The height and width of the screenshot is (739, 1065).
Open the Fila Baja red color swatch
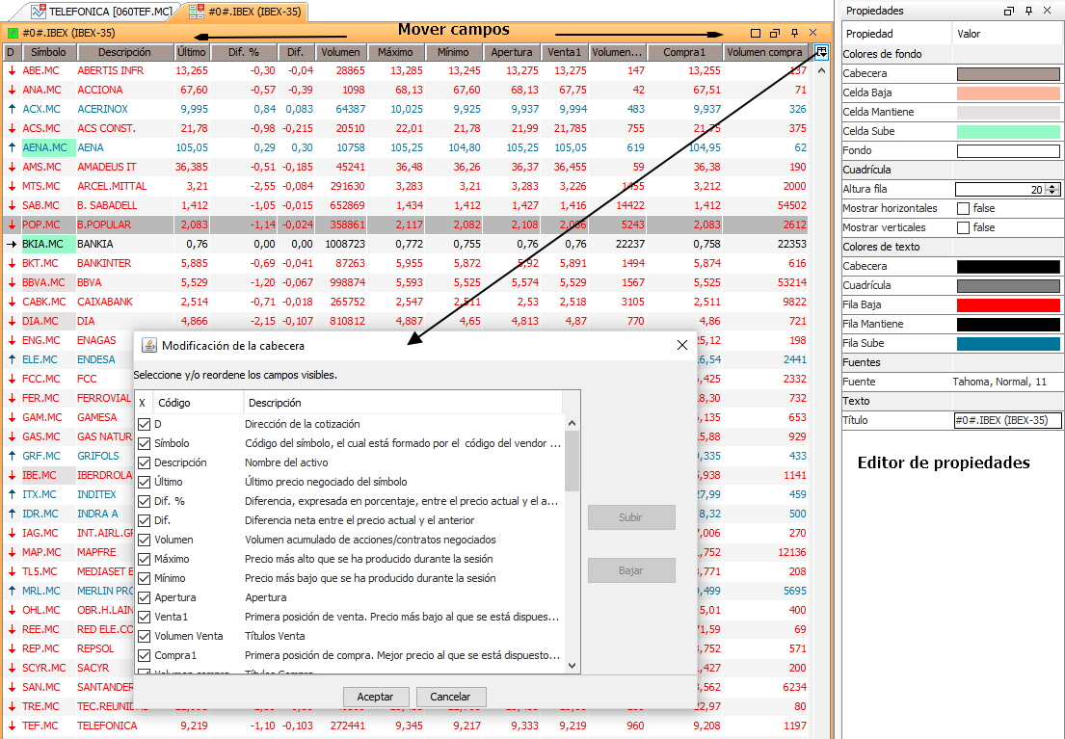tap(1008, 305)
